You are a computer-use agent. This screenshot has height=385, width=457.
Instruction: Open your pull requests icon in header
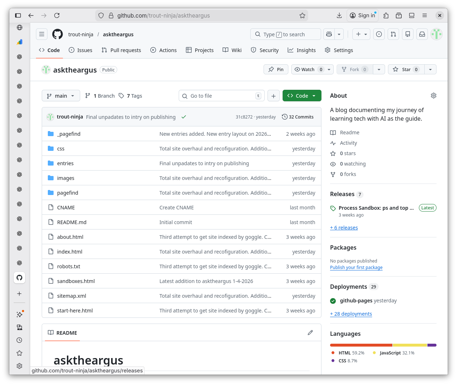click(x=393, y=34)
